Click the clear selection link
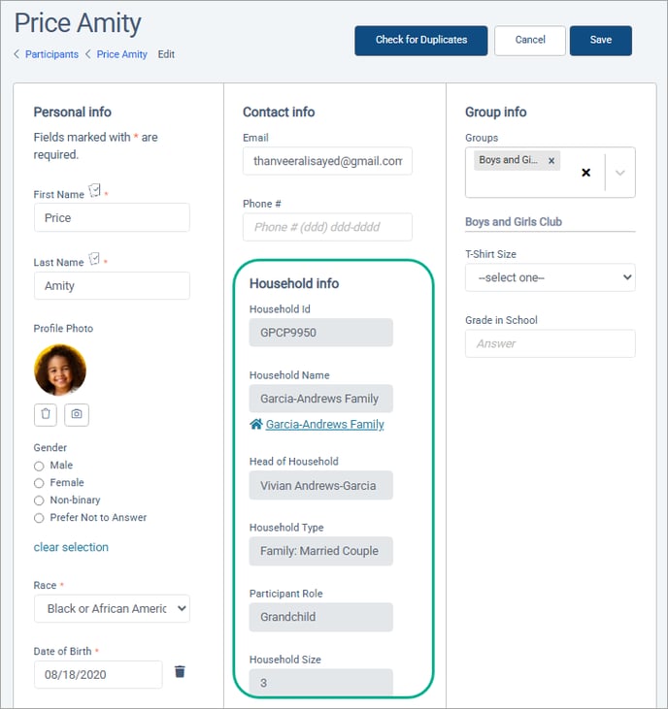The image size is (668, 709). click(71, 547)
